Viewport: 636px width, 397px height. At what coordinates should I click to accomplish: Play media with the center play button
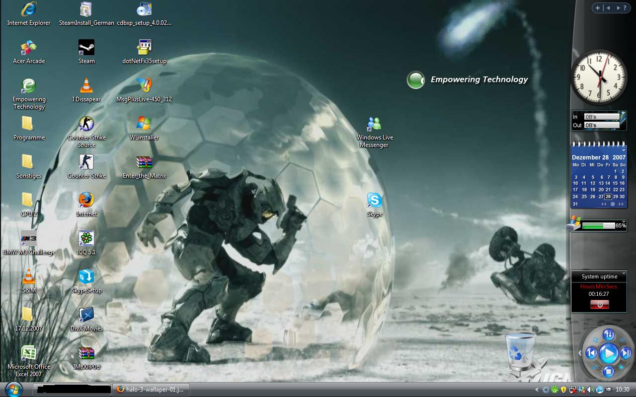coord(608,353)
